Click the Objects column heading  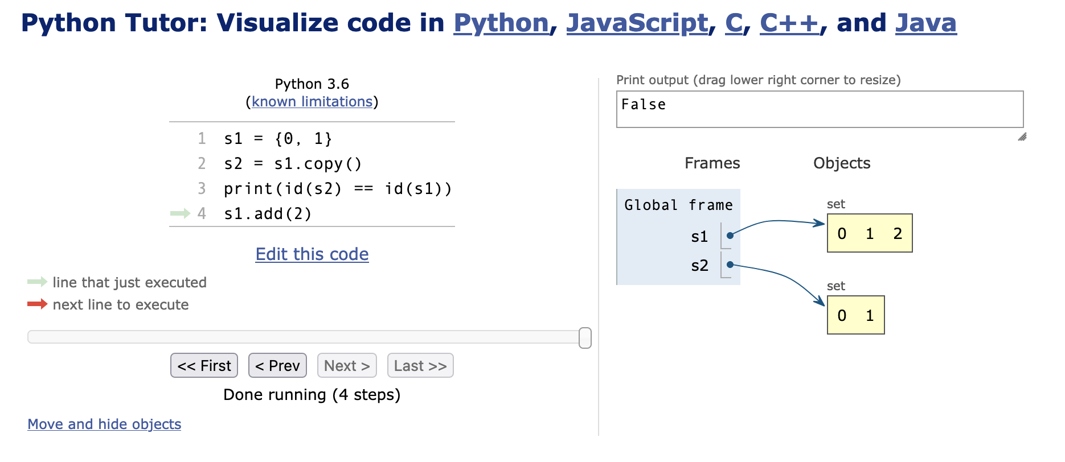coord(842,163)
